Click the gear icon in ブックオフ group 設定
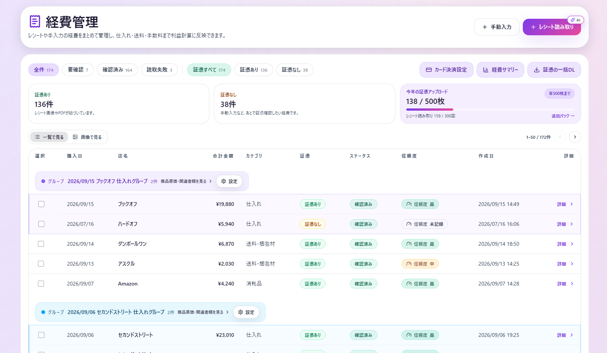 tap(224, 181)
